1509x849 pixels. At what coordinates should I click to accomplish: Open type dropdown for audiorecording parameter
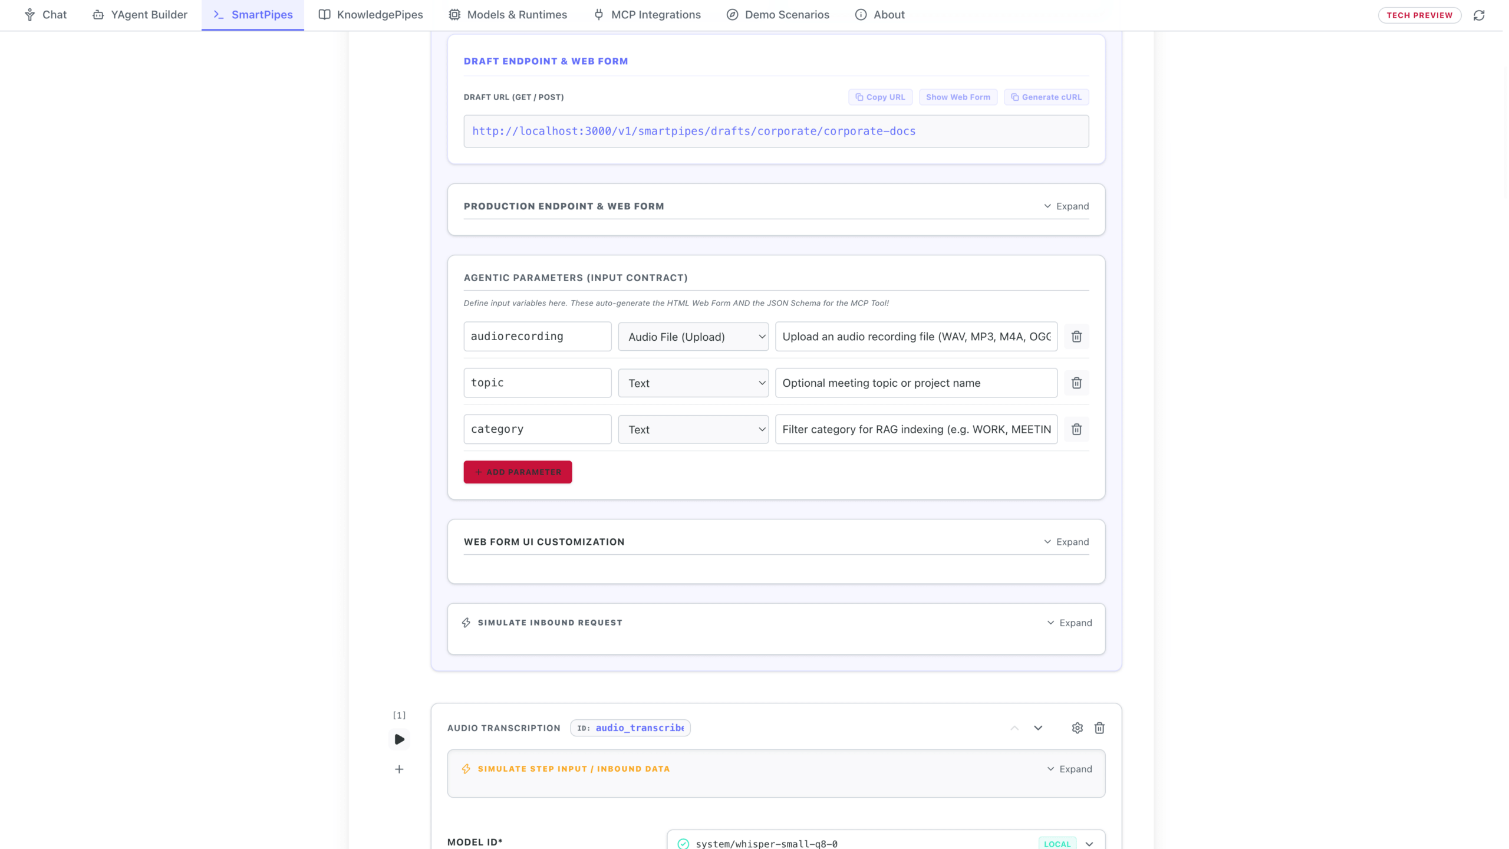693,337
